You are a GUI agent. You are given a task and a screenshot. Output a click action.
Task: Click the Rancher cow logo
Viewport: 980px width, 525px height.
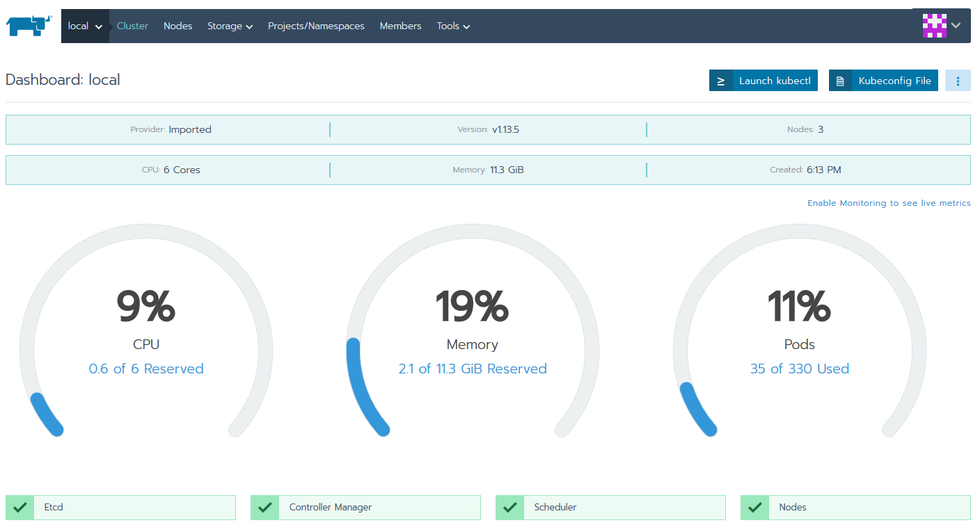(x=29, y=26)
